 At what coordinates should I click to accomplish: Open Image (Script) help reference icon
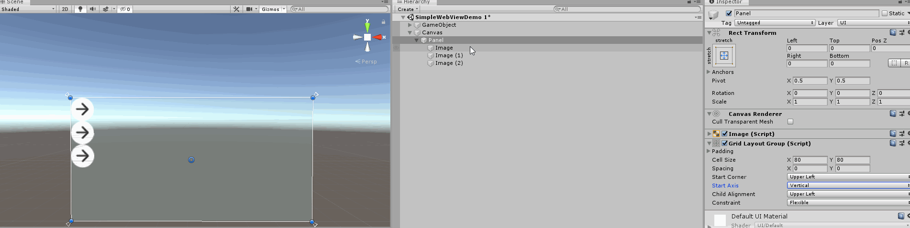point(893,134)
